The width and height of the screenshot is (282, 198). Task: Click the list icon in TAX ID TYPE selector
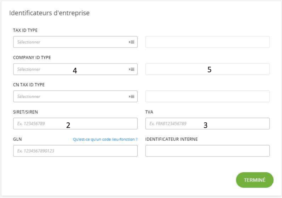point(132,42)
